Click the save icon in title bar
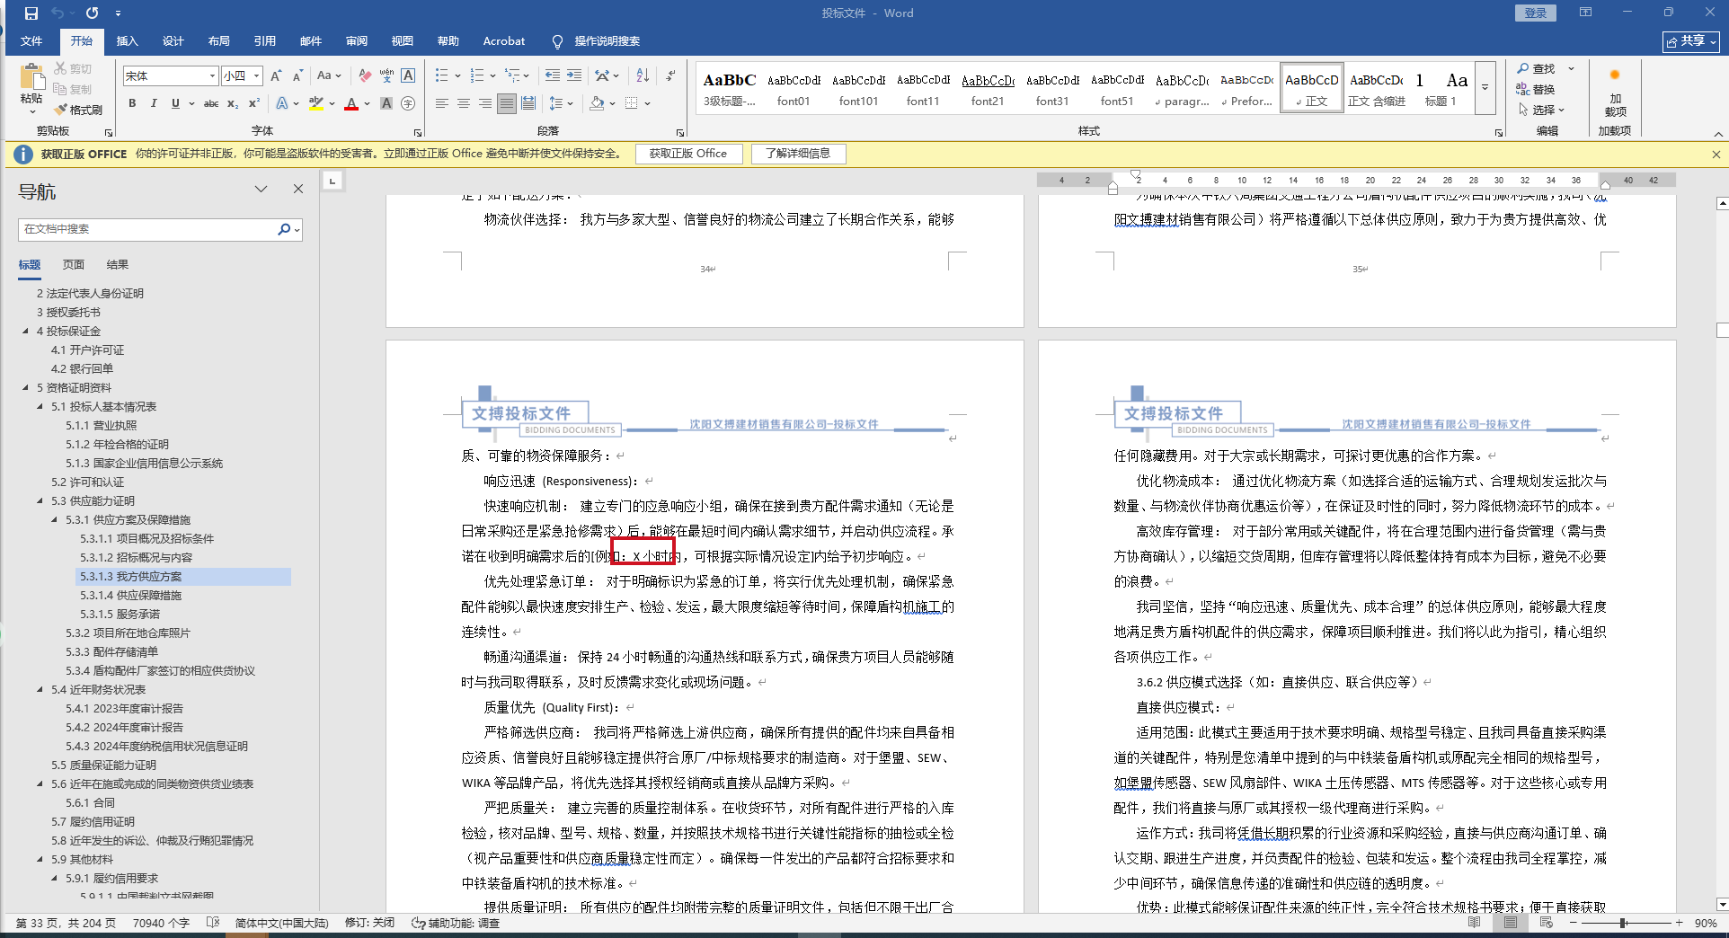1729x938 pixels. [x=31, y=13]
